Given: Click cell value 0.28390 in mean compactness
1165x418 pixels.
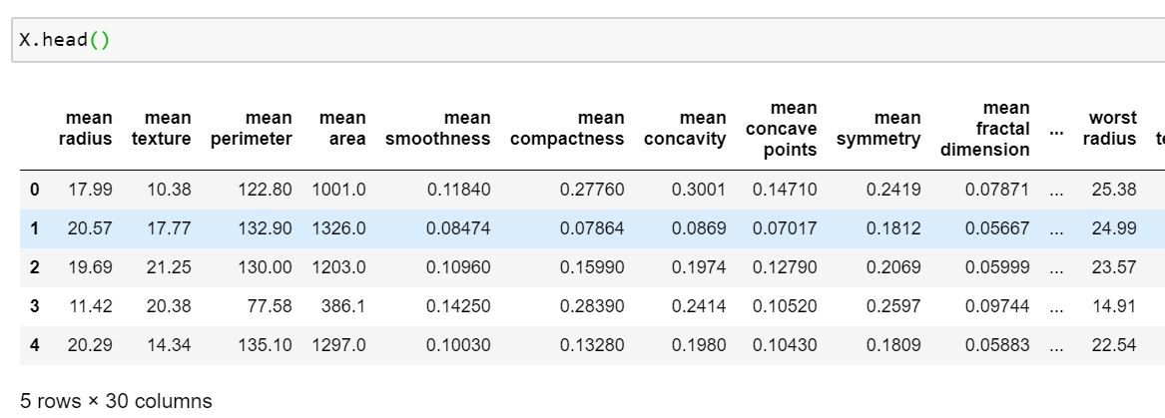Looking at the screenshot, I should click(x=592, y=306).
